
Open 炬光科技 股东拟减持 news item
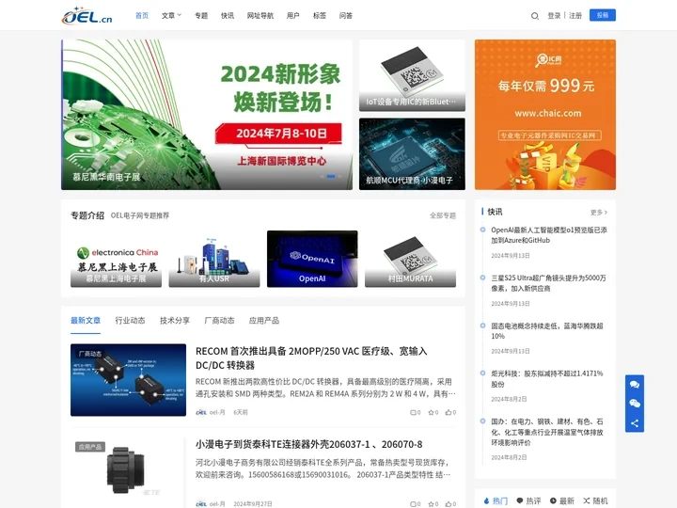click(547, 378)
